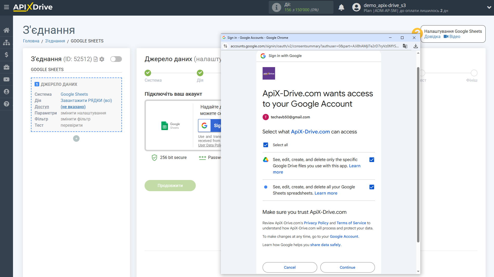Screen dimensions: 494x277
Task: Open the video tutorials icon in sidebar
Action: tap(6, 79)
